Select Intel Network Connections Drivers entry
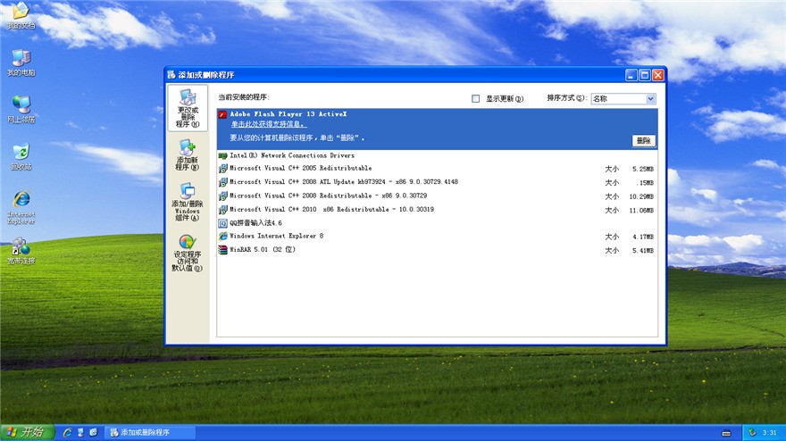 click(285, 155)
